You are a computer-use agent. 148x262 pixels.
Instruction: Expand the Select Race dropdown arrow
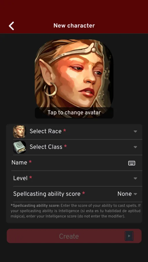(135, 132)
